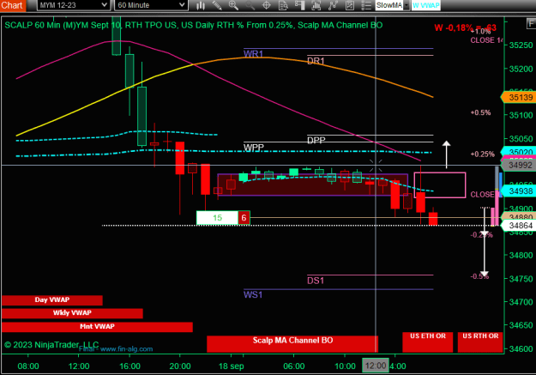
Task: Toggle the US RTH OR button
Action: tap(480, 342)
